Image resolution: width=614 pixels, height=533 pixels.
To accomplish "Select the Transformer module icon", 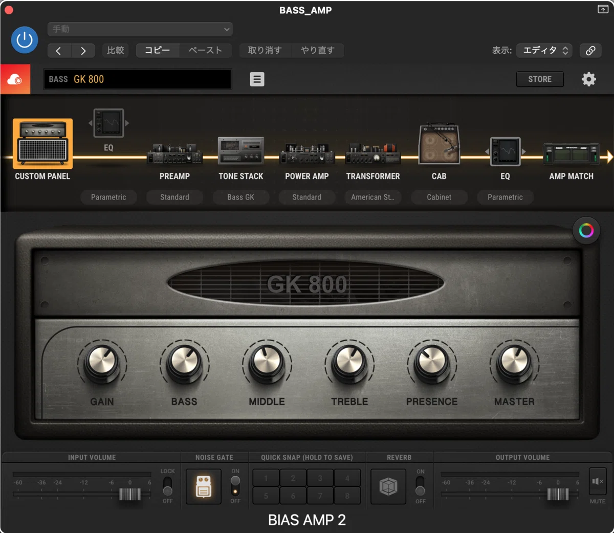I will [x=373, y=153].
